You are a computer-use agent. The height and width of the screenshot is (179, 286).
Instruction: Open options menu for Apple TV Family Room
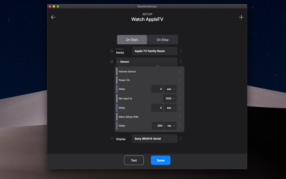(181, 51)
